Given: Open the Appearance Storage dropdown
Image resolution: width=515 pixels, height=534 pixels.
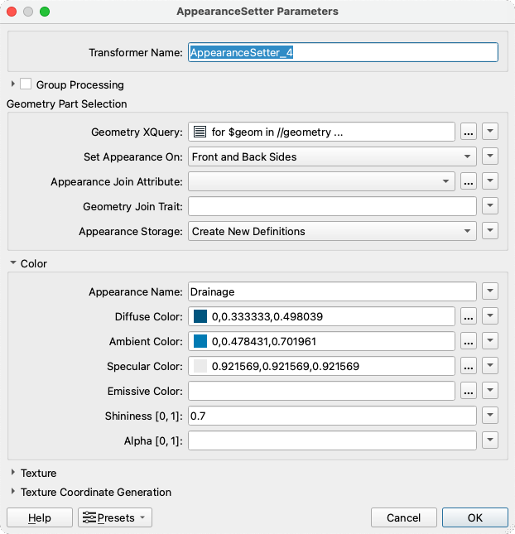Looking at the screenshot, I should pos(332,231).
